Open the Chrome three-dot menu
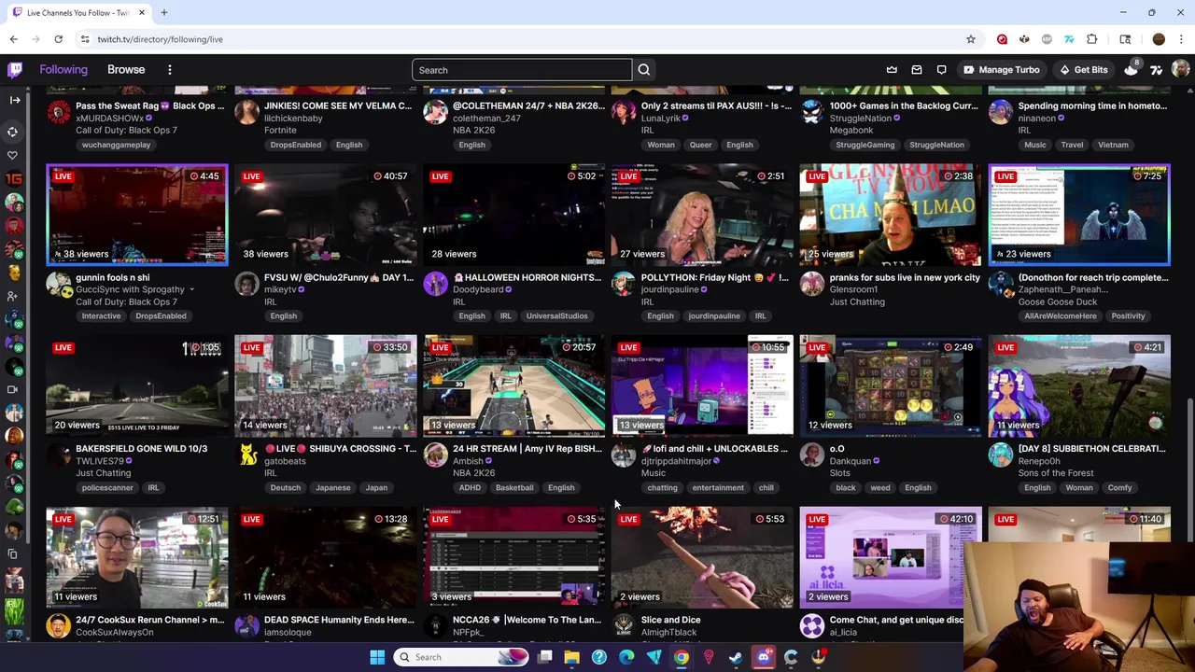 click(1182, 39)
